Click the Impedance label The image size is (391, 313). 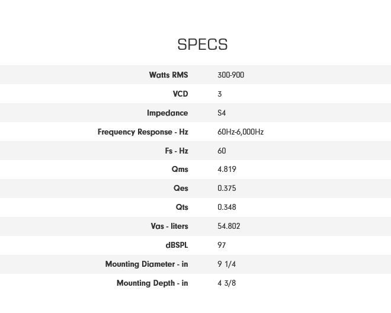click(167, 113)
